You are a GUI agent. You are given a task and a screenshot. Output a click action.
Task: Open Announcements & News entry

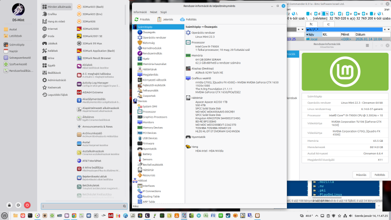[x=95, y=127]
